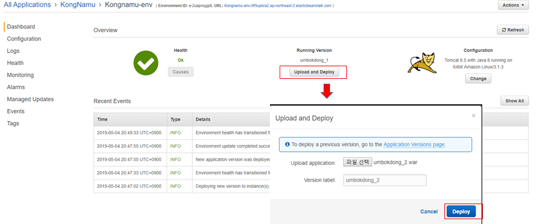This screenshot has width=540, height=224.
Task: Open the Dashboard section
Action: tap(21, 26)
